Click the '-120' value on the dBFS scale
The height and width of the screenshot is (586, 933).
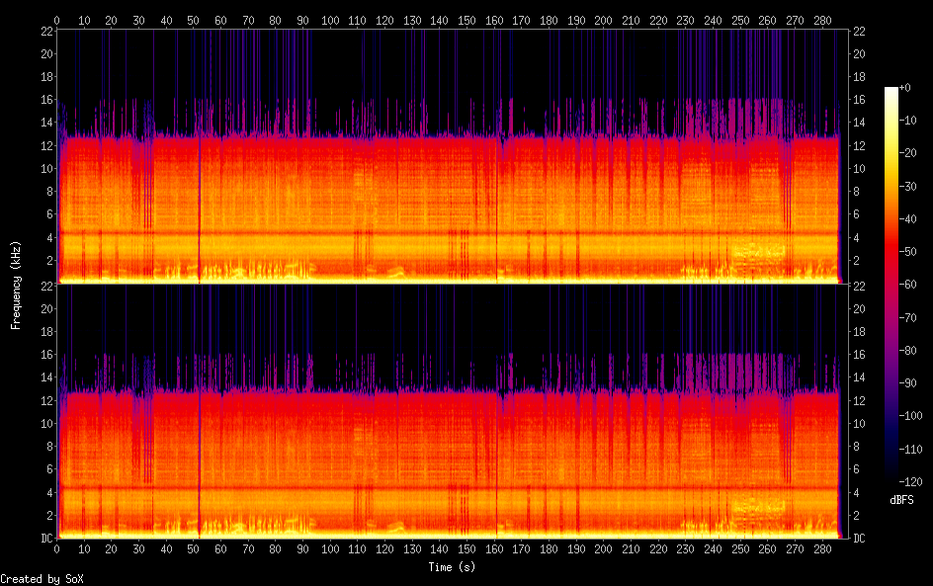[x=910, y=482]
